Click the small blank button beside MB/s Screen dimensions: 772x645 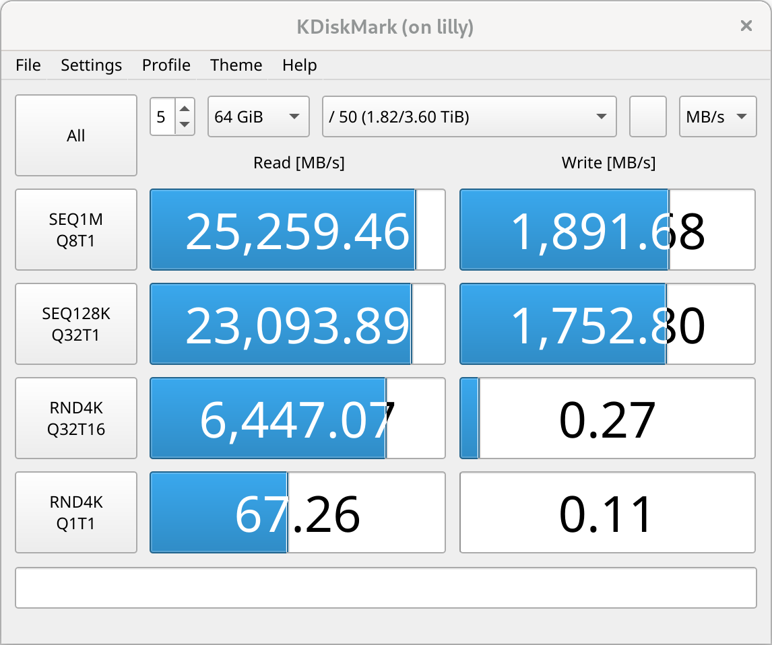(x=647, y=116)
